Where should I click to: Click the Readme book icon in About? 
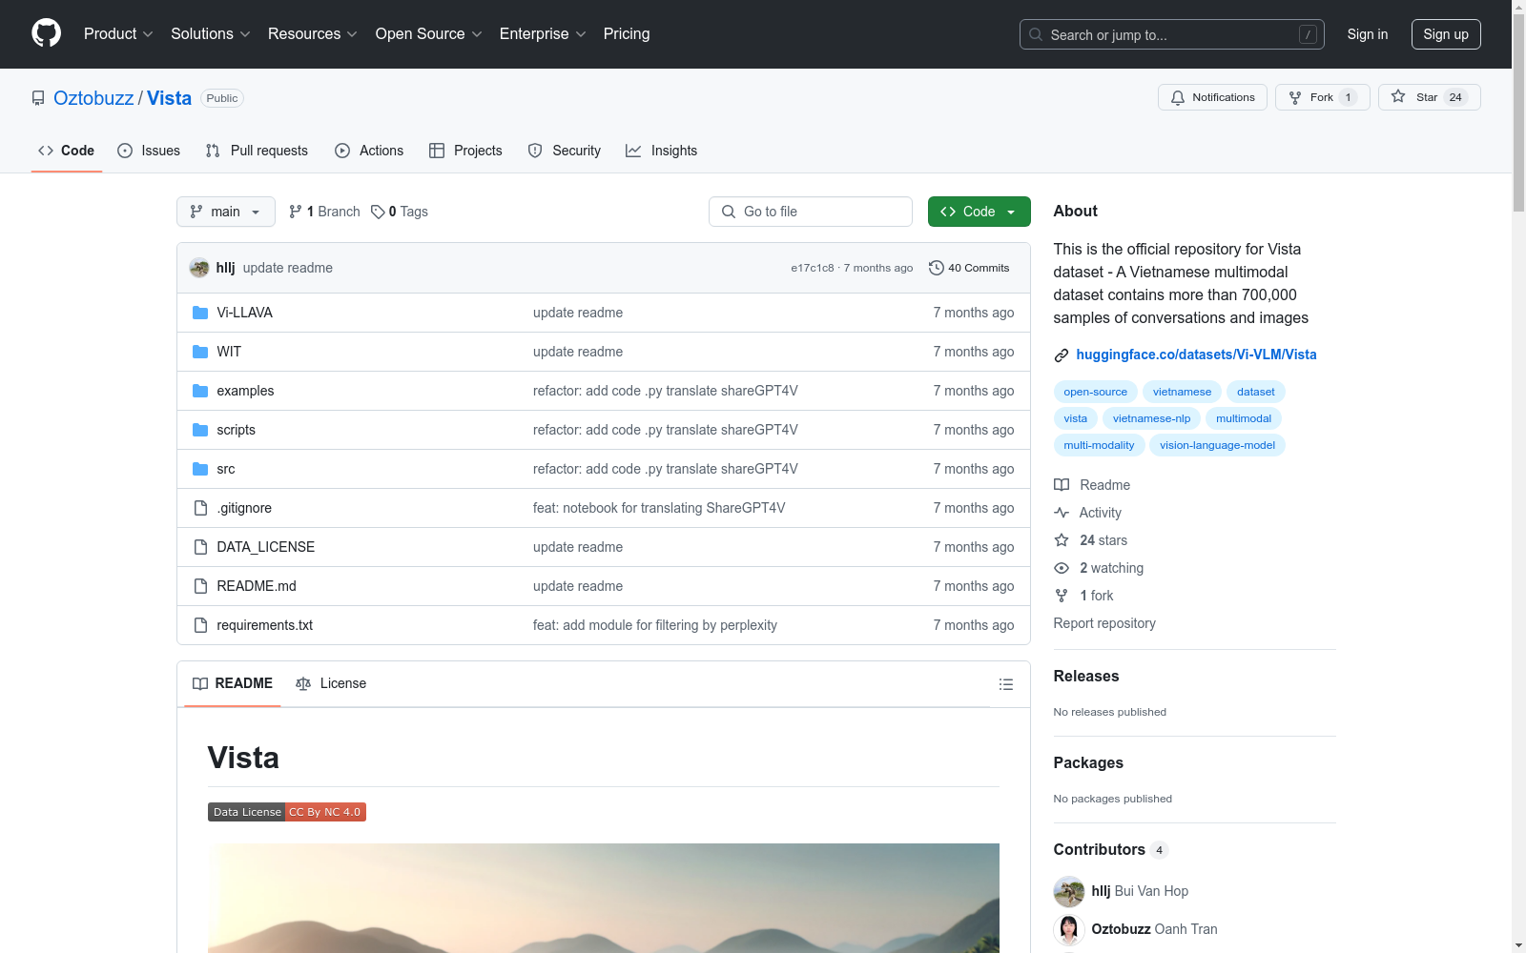(x=1062, y=485)
